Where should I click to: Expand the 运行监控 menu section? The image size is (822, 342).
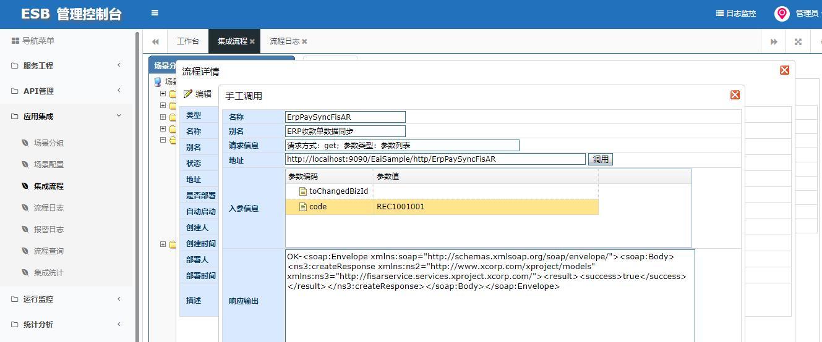pyautogui.click(x=67, y=299)
